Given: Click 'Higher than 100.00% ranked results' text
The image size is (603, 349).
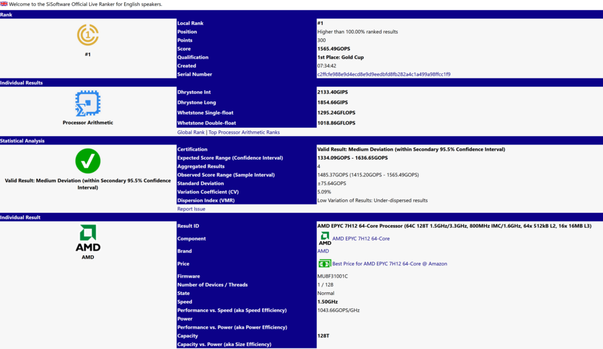Looking at the screenshot, I should (x=357, y=32).
